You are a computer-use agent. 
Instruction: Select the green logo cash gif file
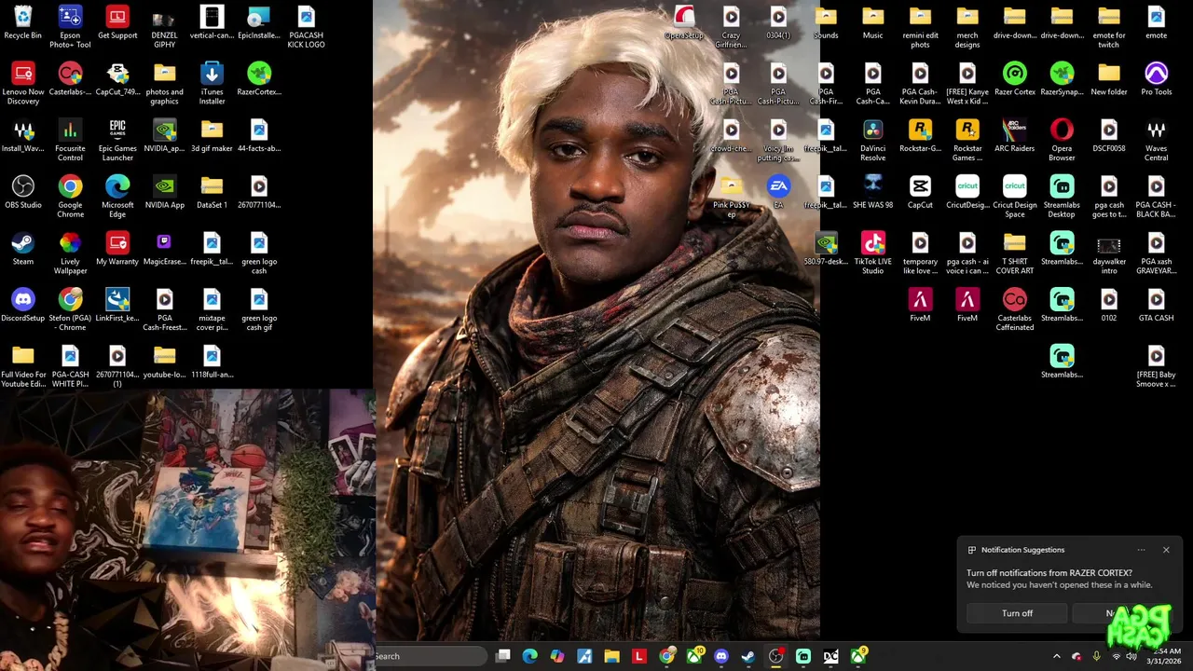coord(259,310)
